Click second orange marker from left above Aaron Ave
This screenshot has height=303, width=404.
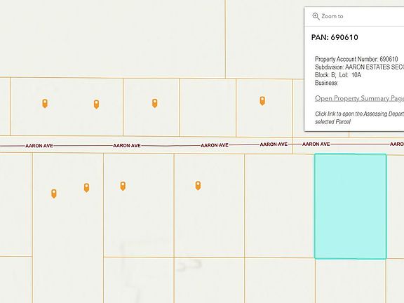pyautogui.click(x=96, y=104)
